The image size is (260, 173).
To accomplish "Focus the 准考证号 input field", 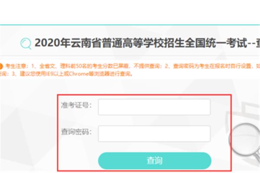I will [x=154, y=107].
